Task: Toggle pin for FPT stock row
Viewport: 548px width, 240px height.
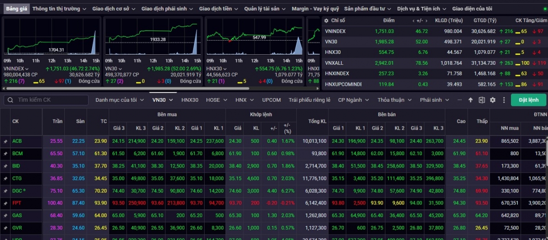Action: click(x=5, y=203)
